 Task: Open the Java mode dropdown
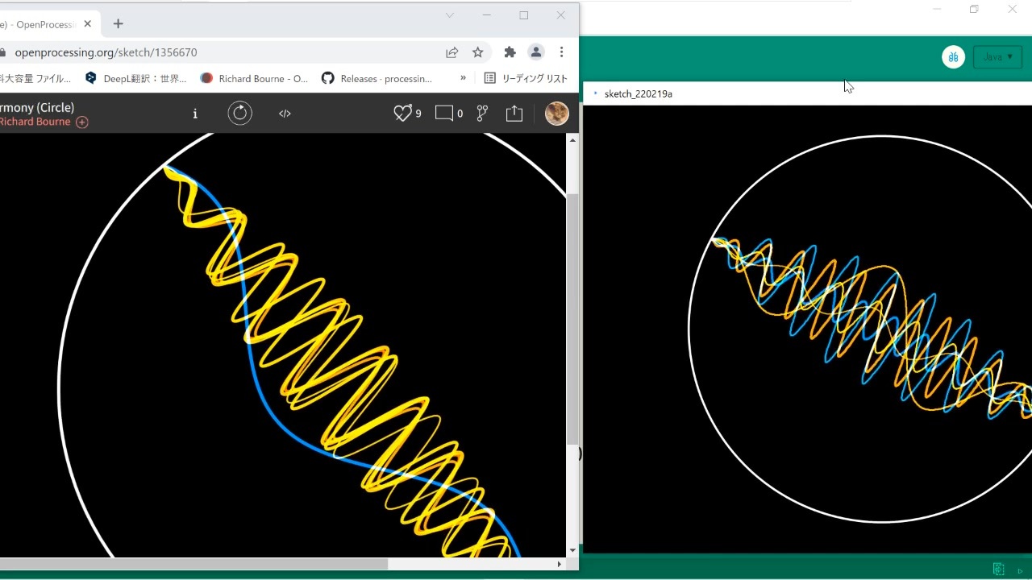point(997,57)
